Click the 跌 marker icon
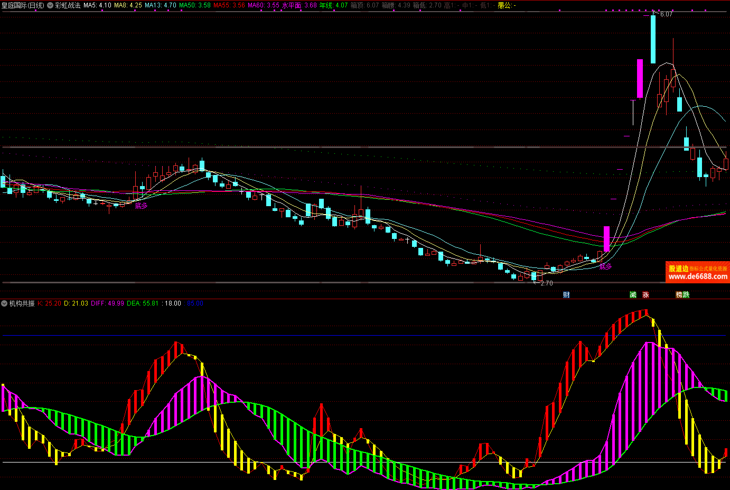Image resolution: width=730 pixels, height=490 pixels. click(686, 295)
